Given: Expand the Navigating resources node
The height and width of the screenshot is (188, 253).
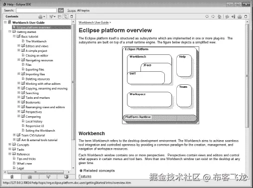Looking at the screenshot, I should pyautogui.click(x=18, y=60).
